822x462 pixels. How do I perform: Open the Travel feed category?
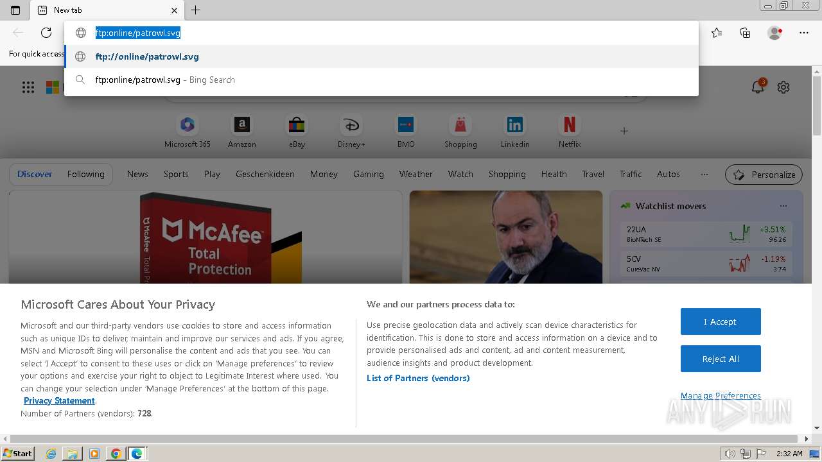(x=593, y=174)
